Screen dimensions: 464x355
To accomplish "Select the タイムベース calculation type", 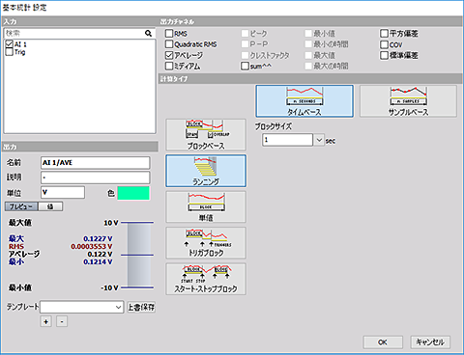I will [x=304, y=101].
